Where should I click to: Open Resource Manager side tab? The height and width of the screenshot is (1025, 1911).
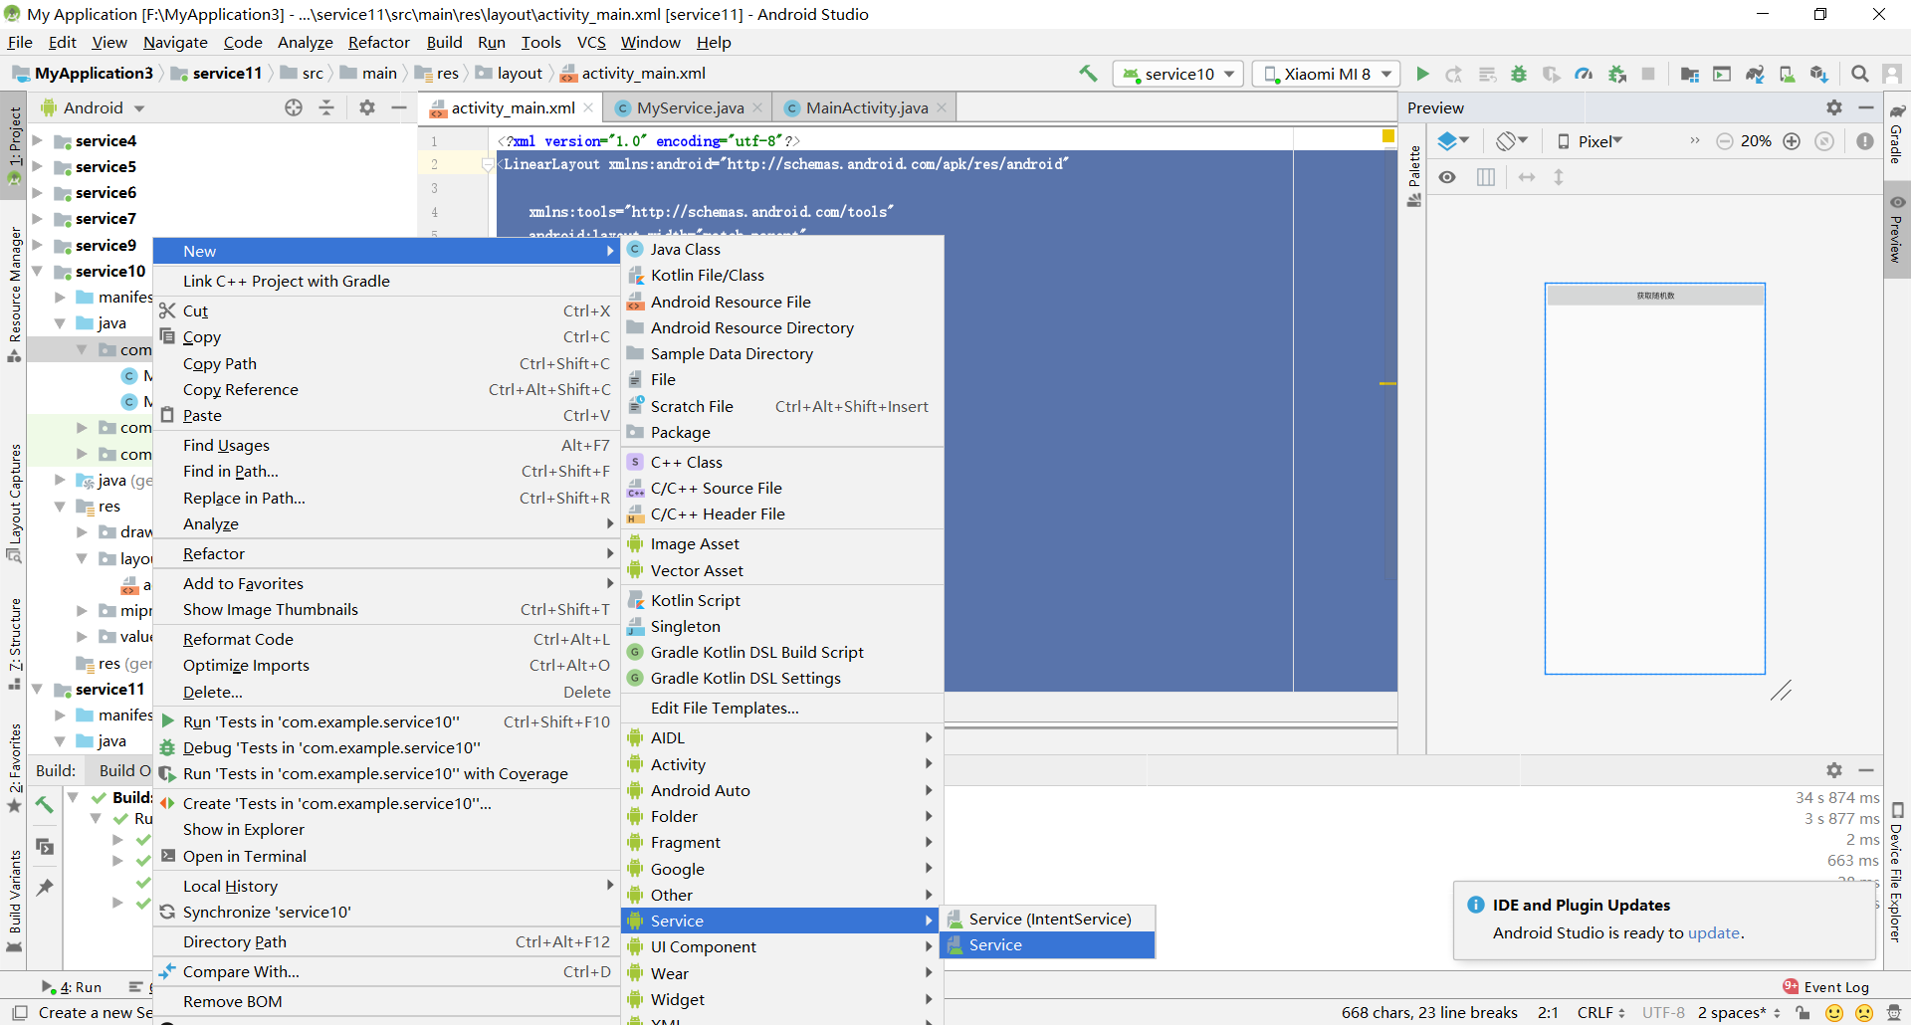14,295
